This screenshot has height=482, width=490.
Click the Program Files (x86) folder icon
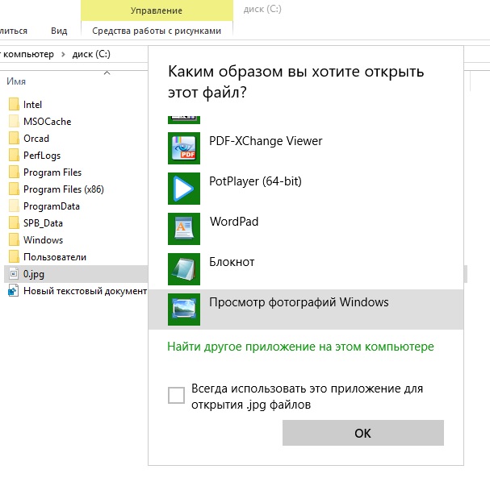click(x=14, y=189)
